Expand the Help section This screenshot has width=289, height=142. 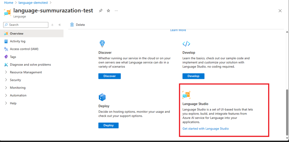tap(6, 103)
